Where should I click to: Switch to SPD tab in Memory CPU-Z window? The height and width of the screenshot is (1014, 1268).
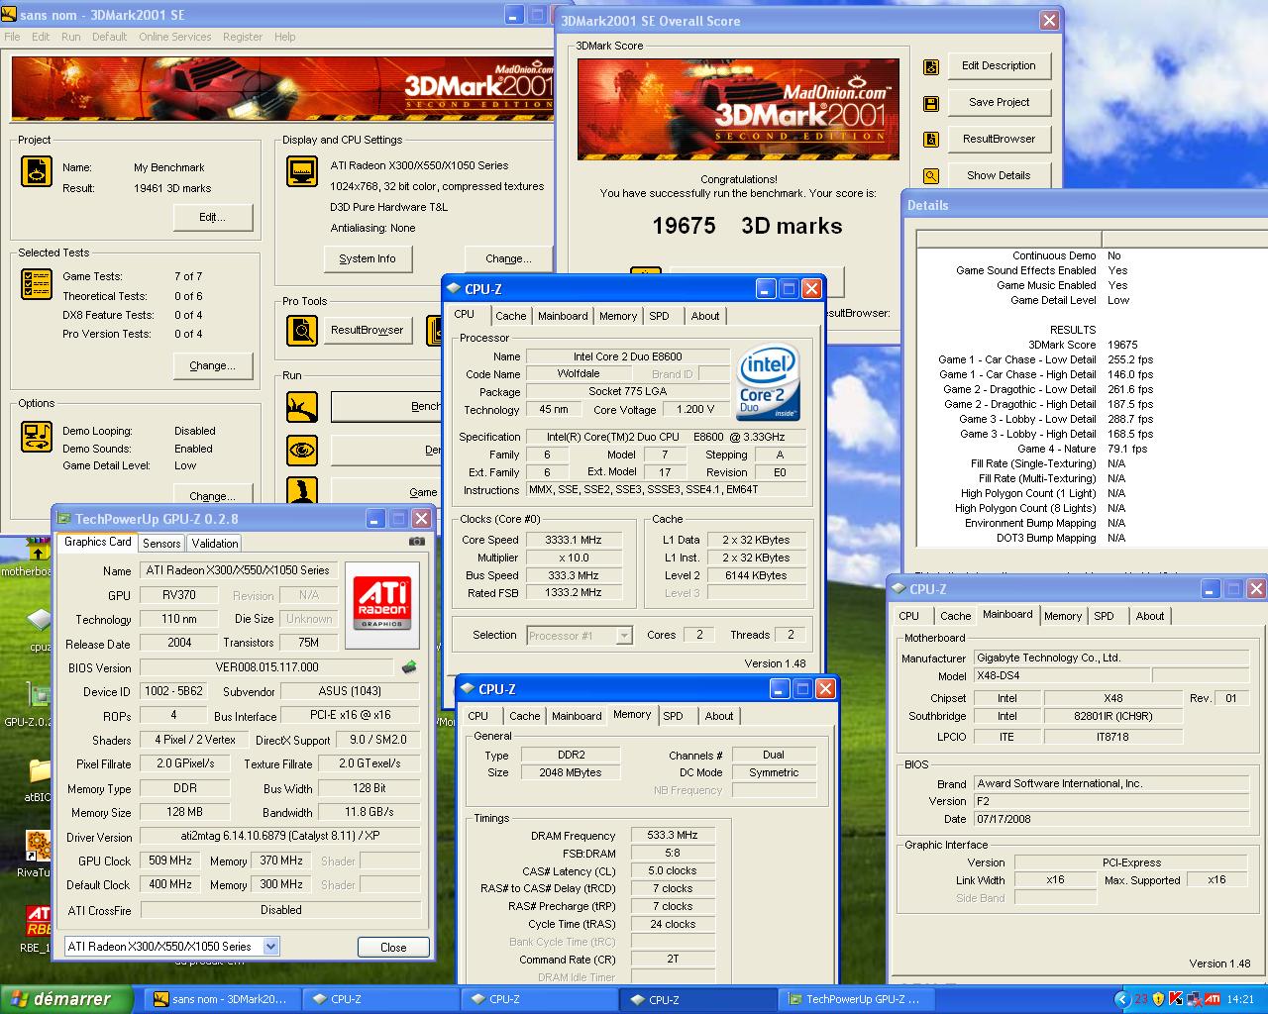pyautogui.click(x=674, y=716)
